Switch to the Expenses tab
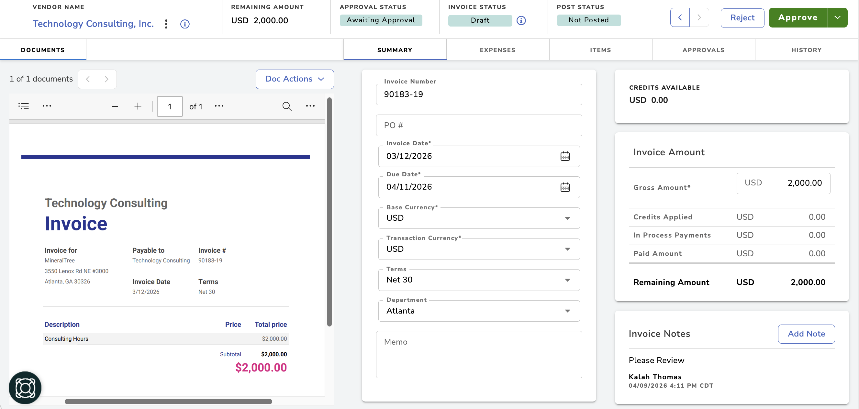 [x=497, y=50]
